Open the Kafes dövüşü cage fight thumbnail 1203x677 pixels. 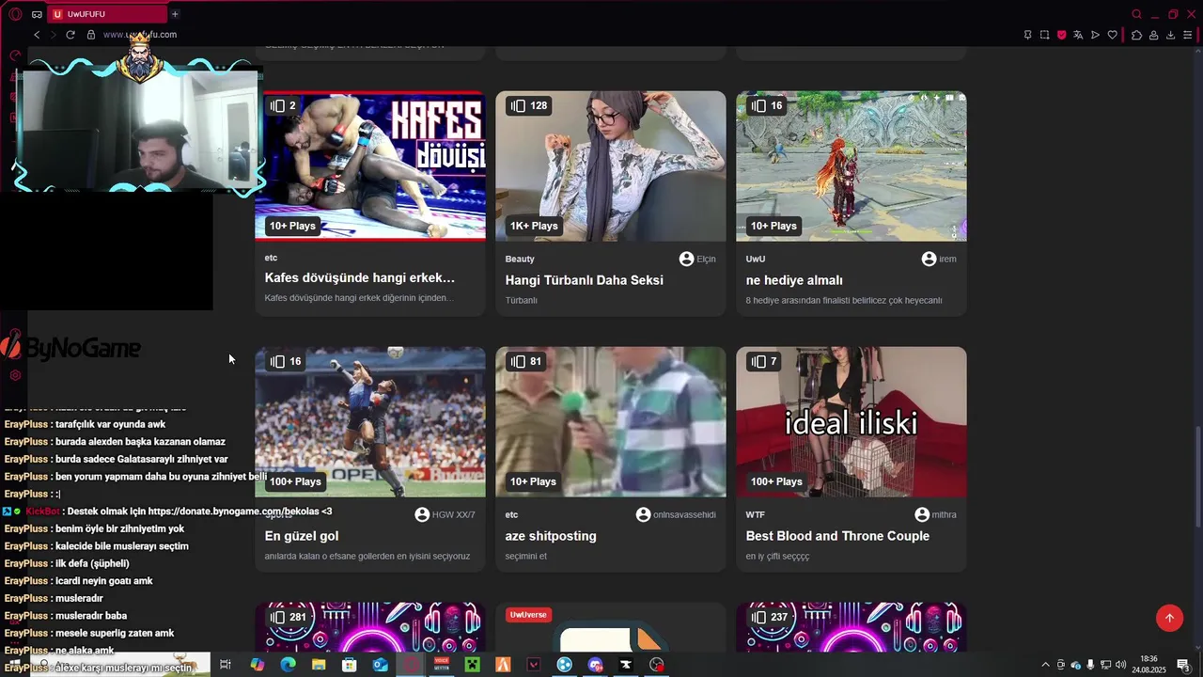[x=370, y=166]
